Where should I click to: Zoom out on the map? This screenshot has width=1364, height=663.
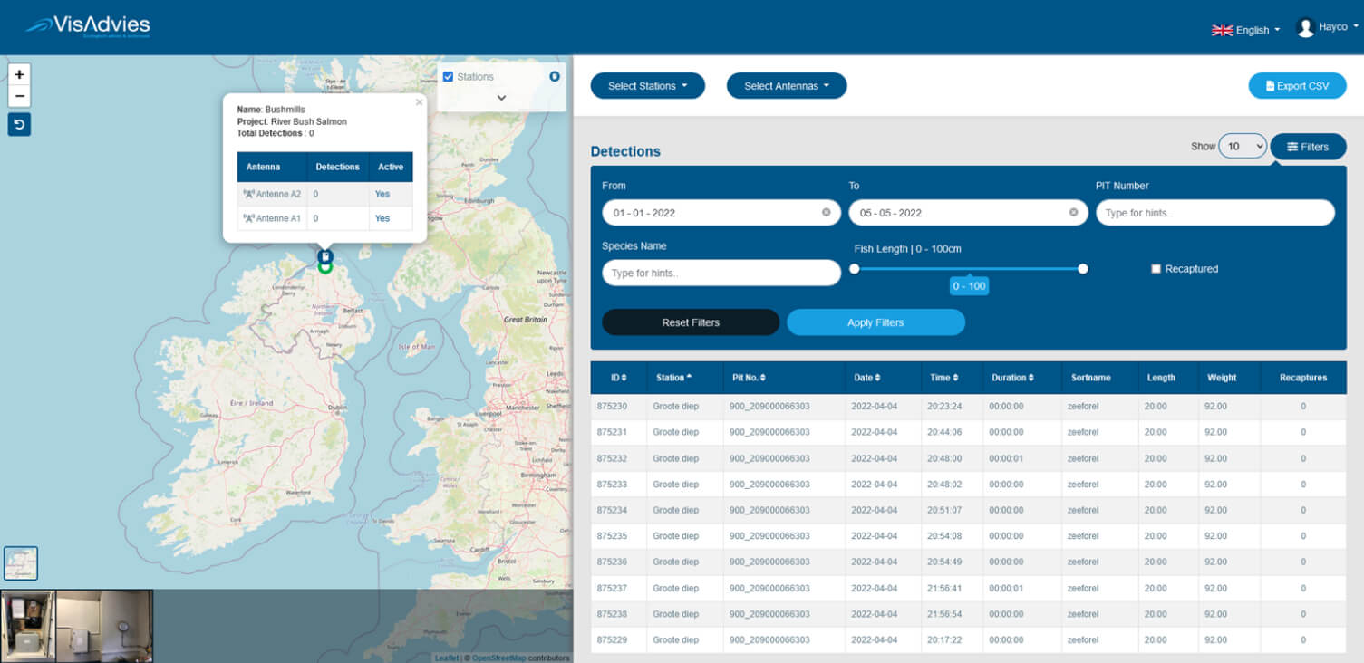[19, 97]
